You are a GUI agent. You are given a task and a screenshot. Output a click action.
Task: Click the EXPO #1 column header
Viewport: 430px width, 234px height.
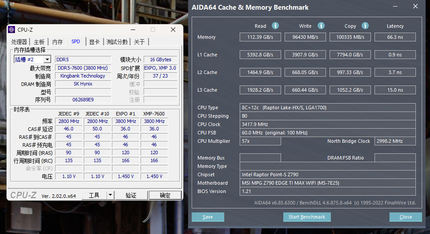125,114
